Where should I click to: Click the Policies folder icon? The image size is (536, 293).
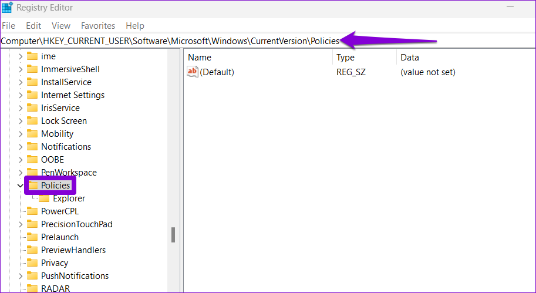pos(33,186)
